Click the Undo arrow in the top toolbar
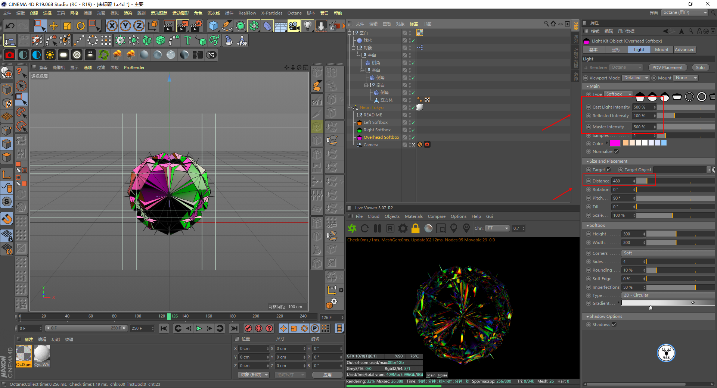 (x=10, y=26)
